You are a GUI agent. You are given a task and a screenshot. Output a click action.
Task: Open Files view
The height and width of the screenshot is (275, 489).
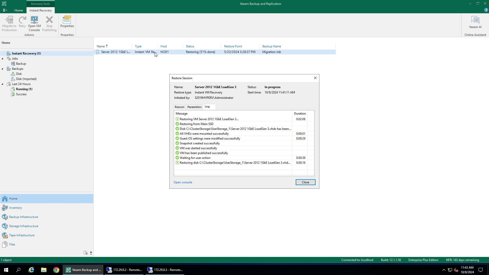click(x=47, y=244)
